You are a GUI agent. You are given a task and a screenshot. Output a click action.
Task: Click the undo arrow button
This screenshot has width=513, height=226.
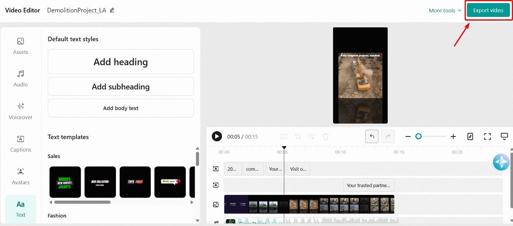(x=372, y=137)
